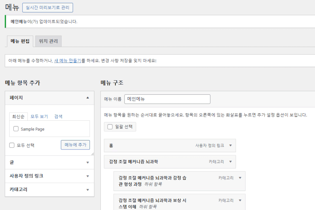Screen dimensions: 315x210
Task: Enable the 일괄 선택 checkbox
Action: pos(110,127)
